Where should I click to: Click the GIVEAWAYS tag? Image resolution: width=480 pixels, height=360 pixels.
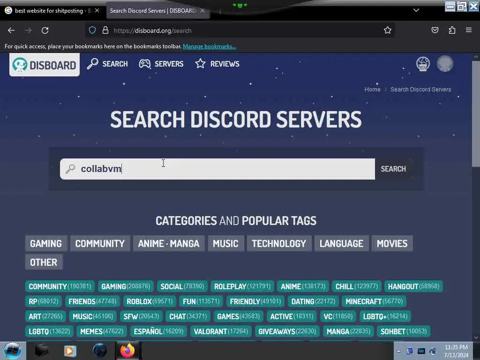click(287, 331)
